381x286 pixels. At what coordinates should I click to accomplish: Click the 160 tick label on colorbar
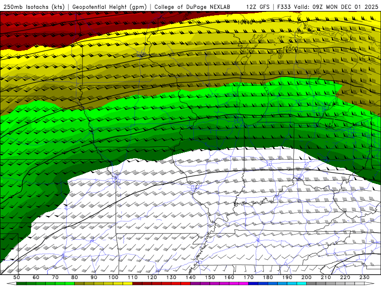pyautogui.click(x=229, y=277)
